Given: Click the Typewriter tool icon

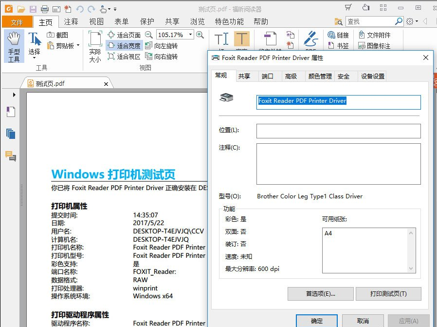Looking at the screenshot, I should pos(221,39).
